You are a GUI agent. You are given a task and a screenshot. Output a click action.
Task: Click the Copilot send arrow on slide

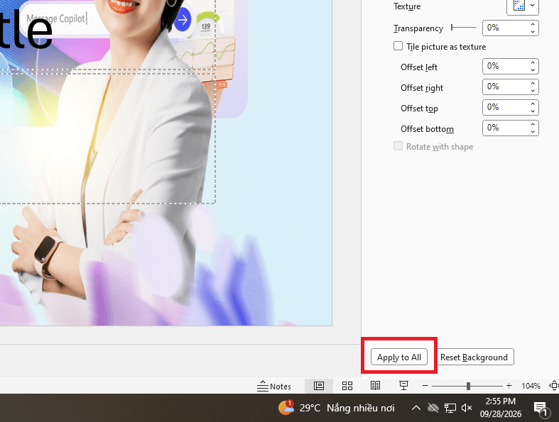[183, 20]
